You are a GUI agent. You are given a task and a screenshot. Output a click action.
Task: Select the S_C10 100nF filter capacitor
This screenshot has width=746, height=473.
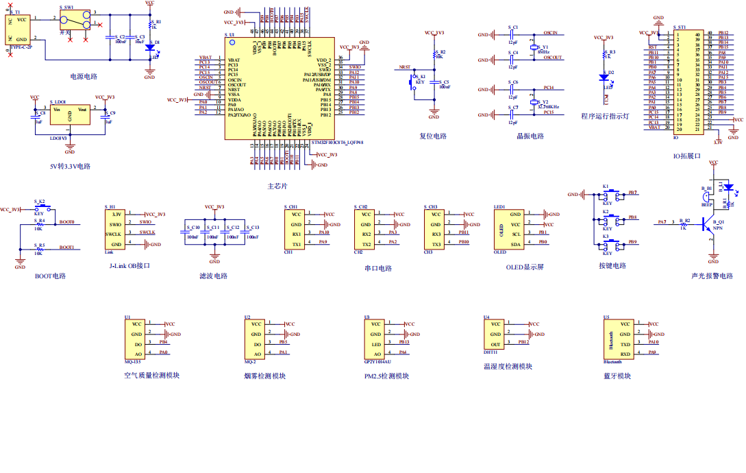pyautogui.click(x=184, y=232)
